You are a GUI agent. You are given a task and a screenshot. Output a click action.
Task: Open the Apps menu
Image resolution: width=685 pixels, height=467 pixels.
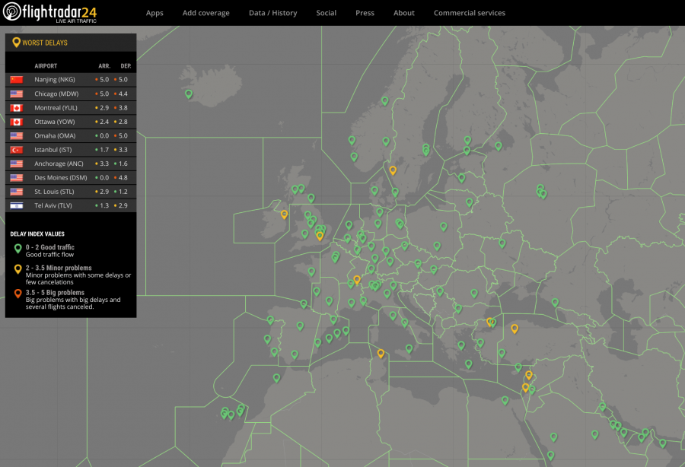[155, 13]
